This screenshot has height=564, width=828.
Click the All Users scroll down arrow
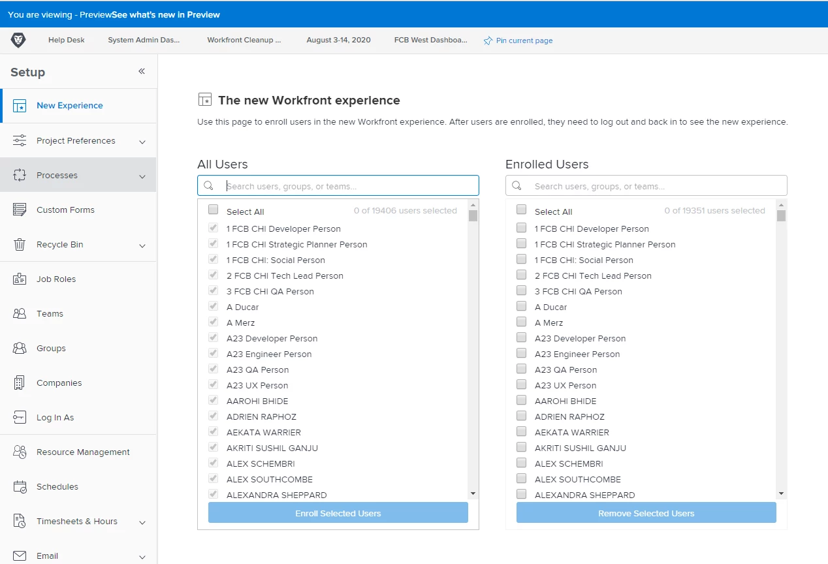coord(473,494)
